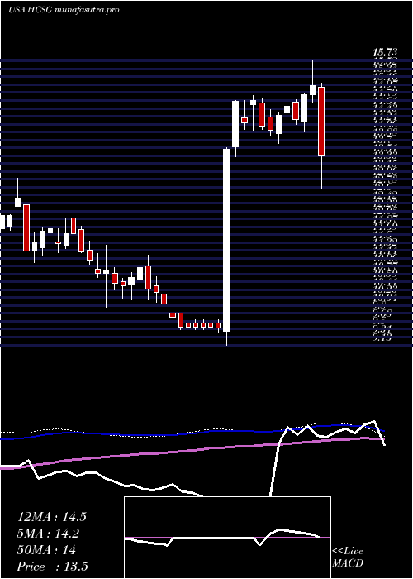Click the '50MA : 14' readout

(46, 550)
